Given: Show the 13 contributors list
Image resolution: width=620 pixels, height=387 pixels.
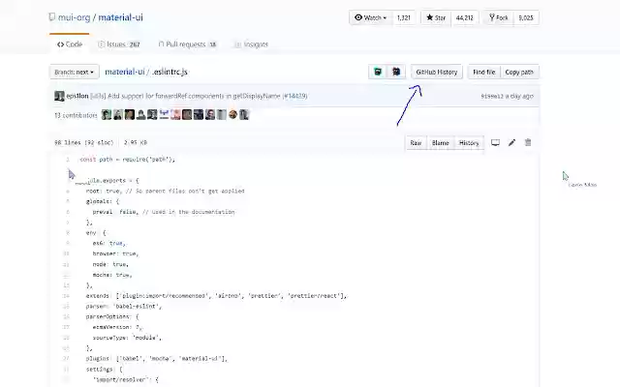Looking at the screenshot, I should 76,115.
